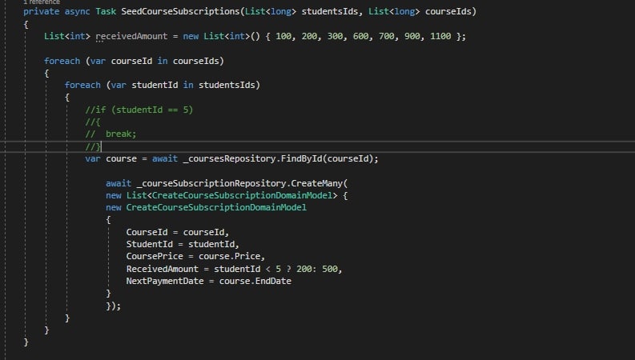This screenshot has width=635, height=360.
Task: Click the ReceivedAmount ternary expression line
Action: tap(234, 269)
